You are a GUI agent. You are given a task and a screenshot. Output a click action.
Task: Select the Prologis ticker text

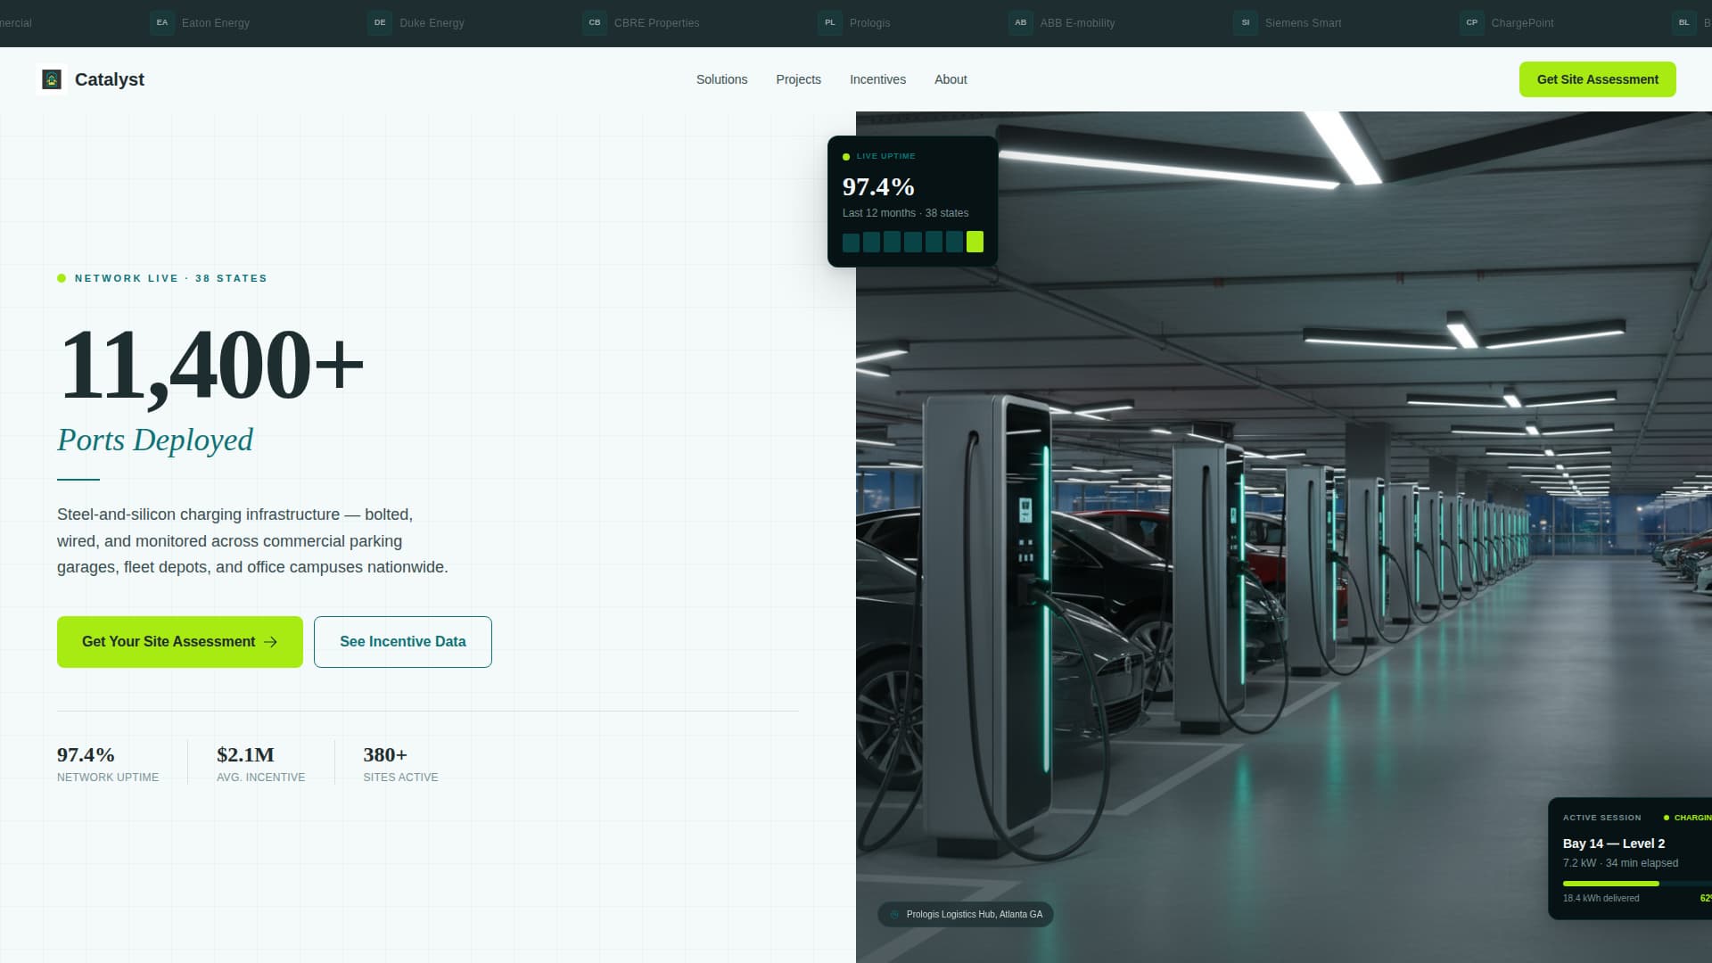click(869, 23)
